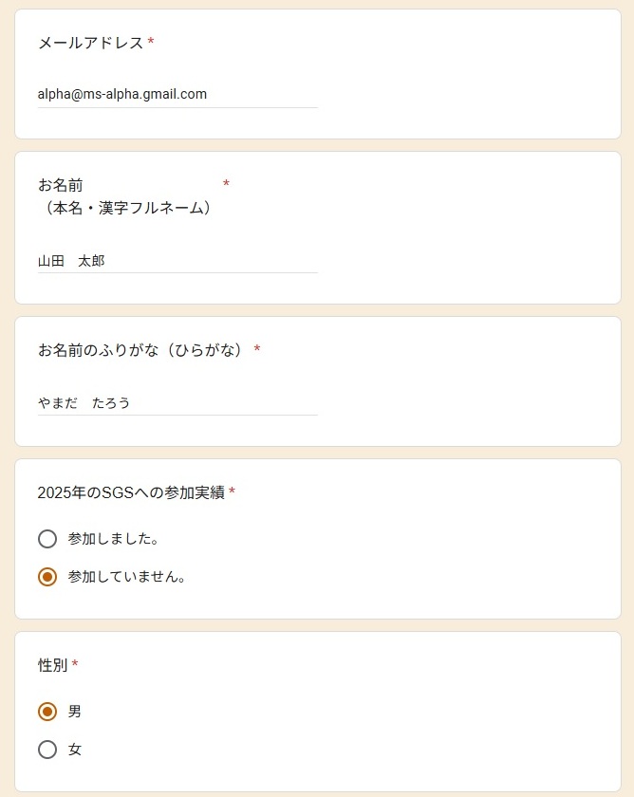Click the red asterisk beside 2025年のSGSへの参加実績
Viewport: 634px width, 797px height.
coord(233,492)
